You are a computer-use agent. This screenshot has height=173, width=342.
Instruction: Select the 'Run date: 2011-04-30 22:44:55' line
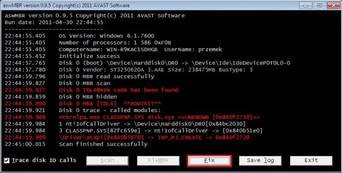54,23
